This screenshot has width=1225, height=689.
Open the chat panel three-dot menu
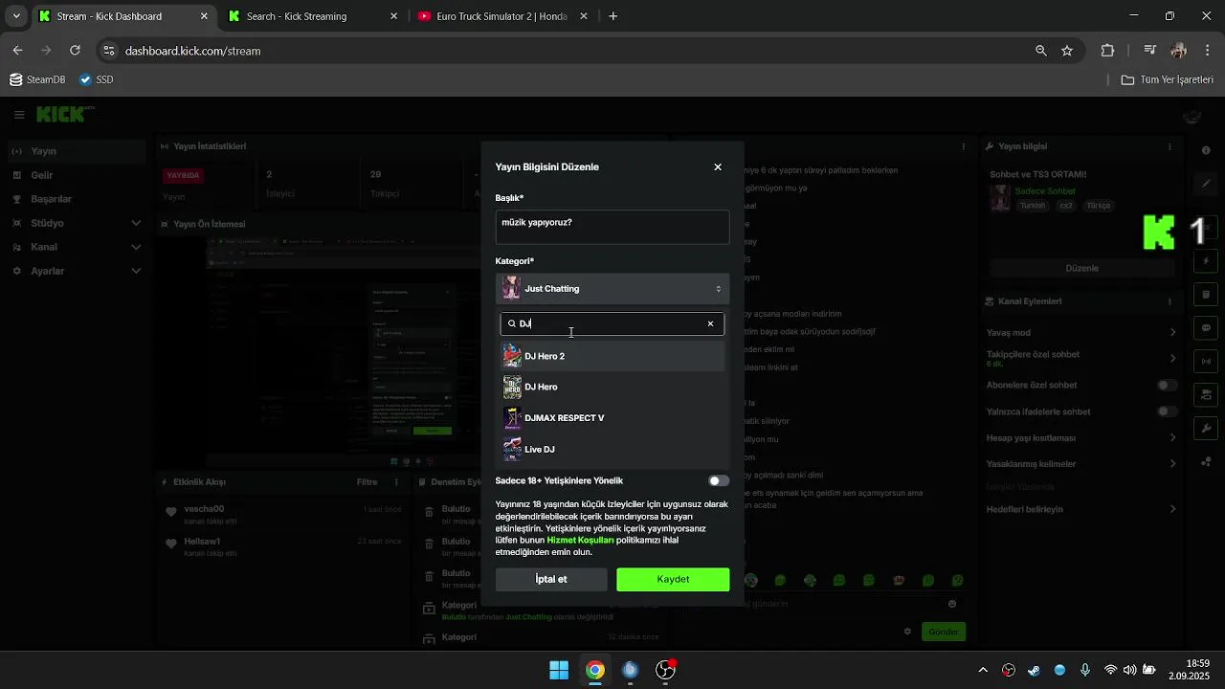(x=964, y=146)
